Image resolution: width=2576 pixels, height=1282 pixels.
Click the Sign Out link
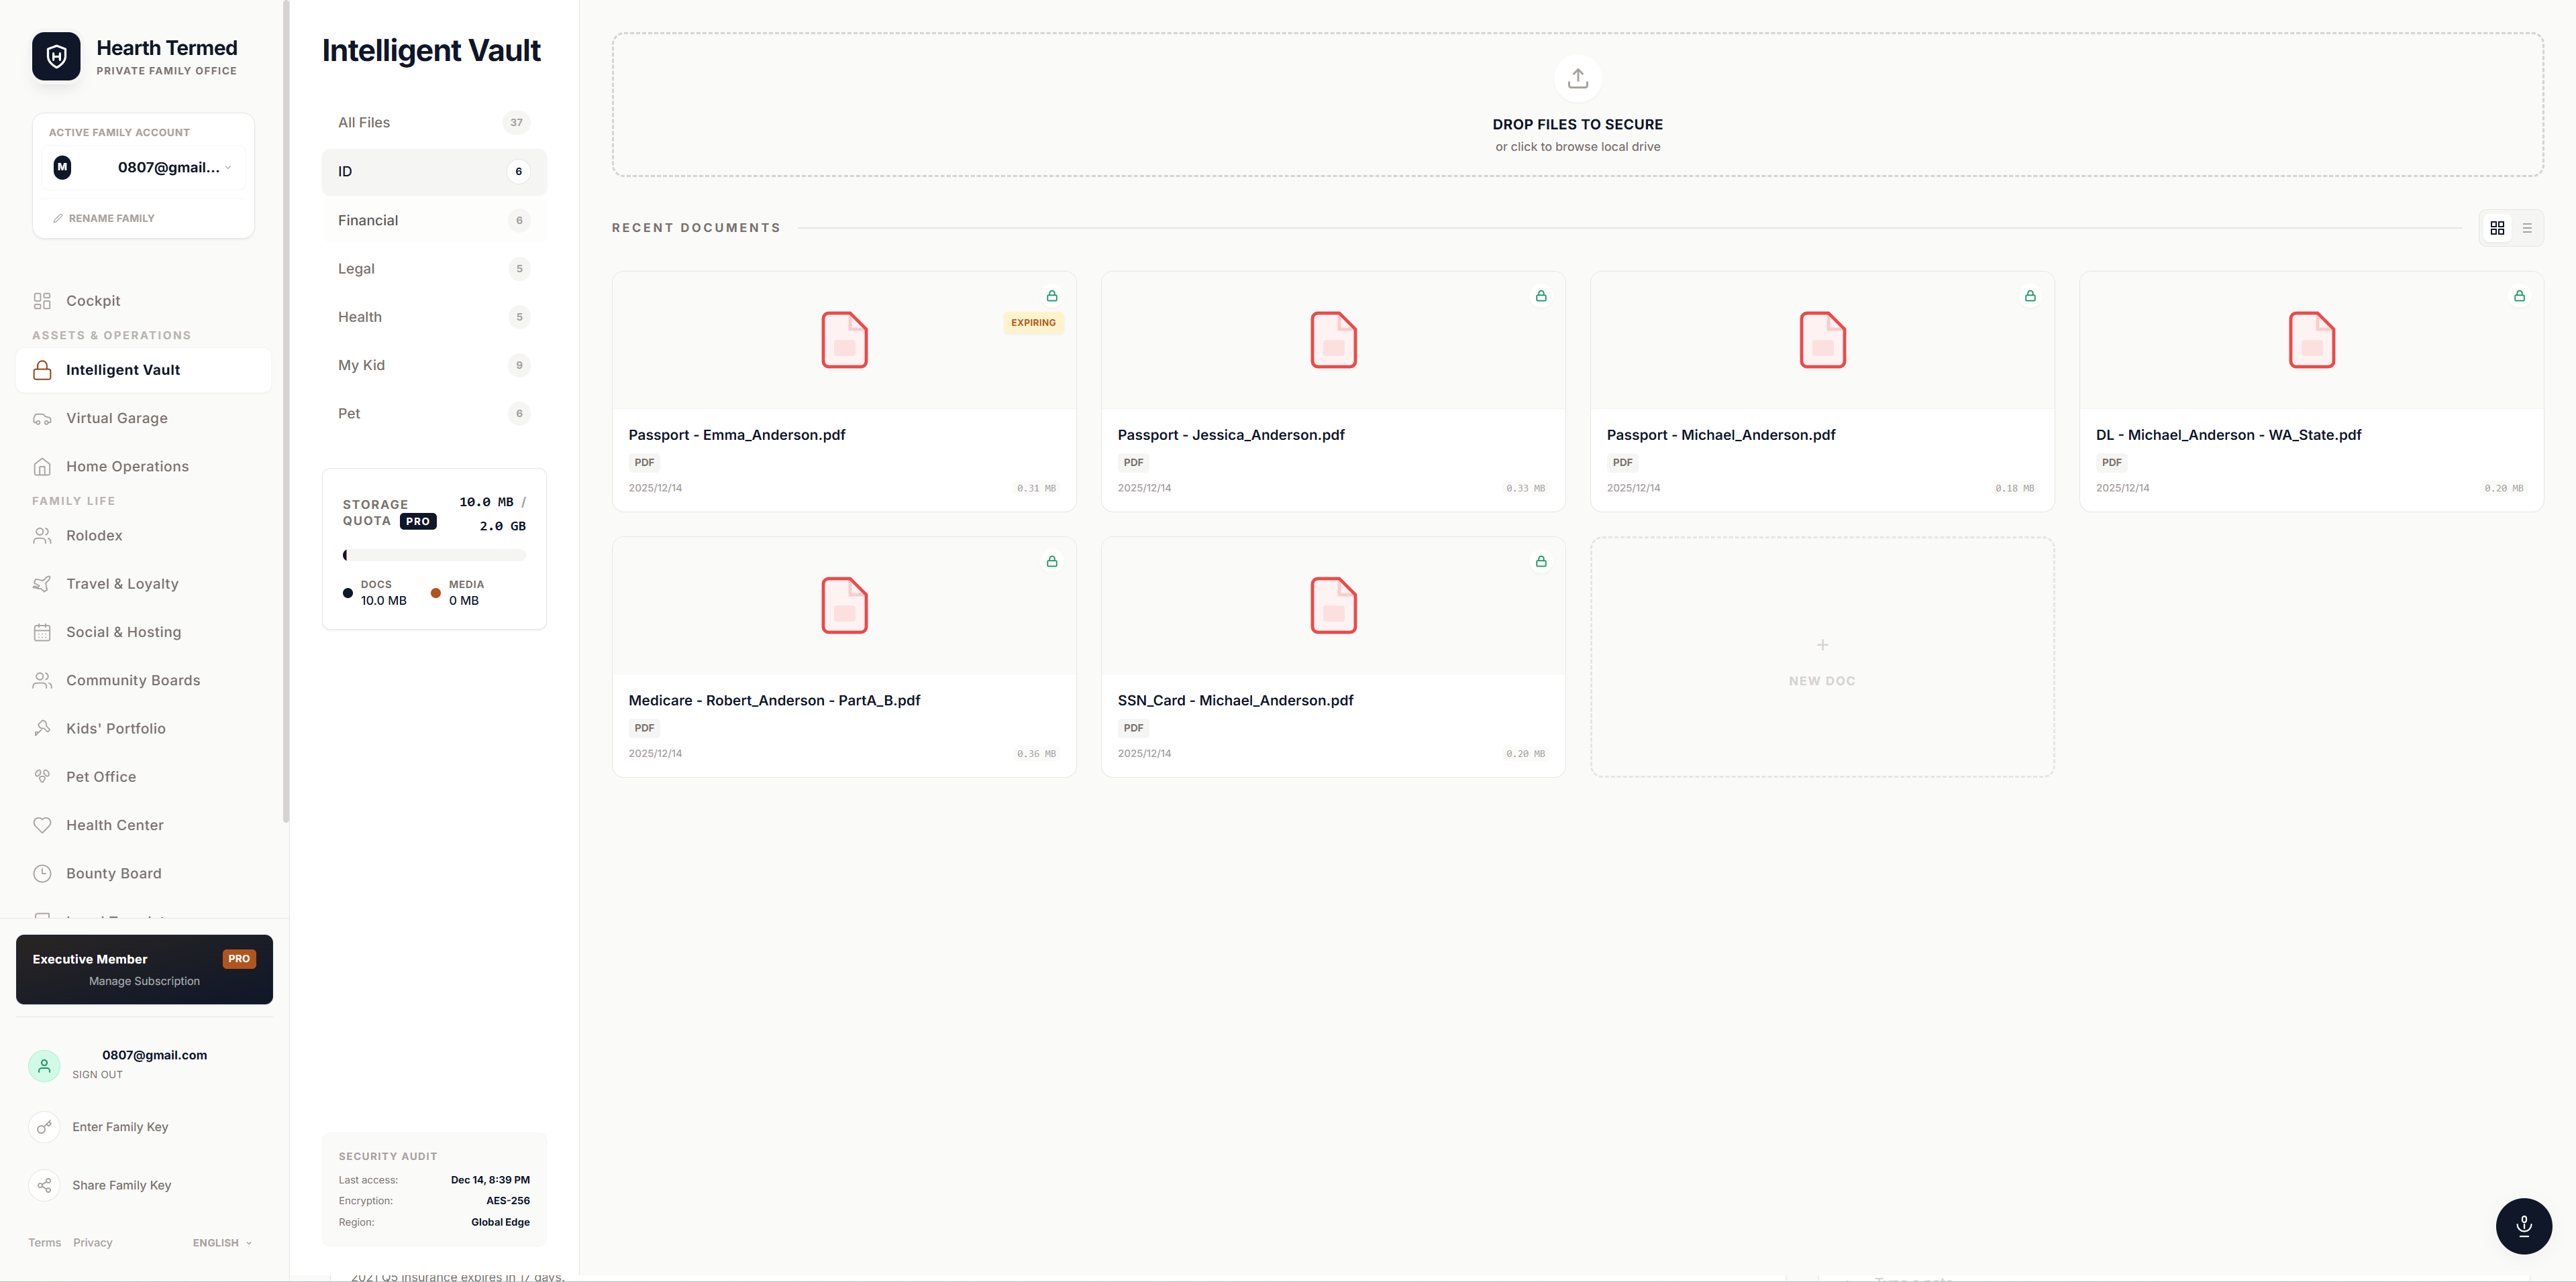97,1075
